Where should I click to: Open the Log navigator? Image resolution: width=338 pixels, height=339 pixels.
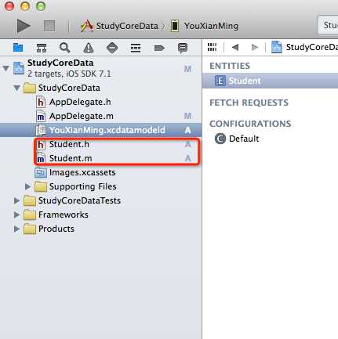(183, 48)
